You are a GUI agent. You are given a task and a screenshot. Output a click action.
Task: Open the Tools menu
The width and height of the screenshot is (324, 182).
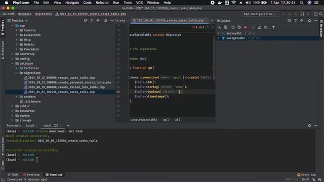(x=128, y=3)
